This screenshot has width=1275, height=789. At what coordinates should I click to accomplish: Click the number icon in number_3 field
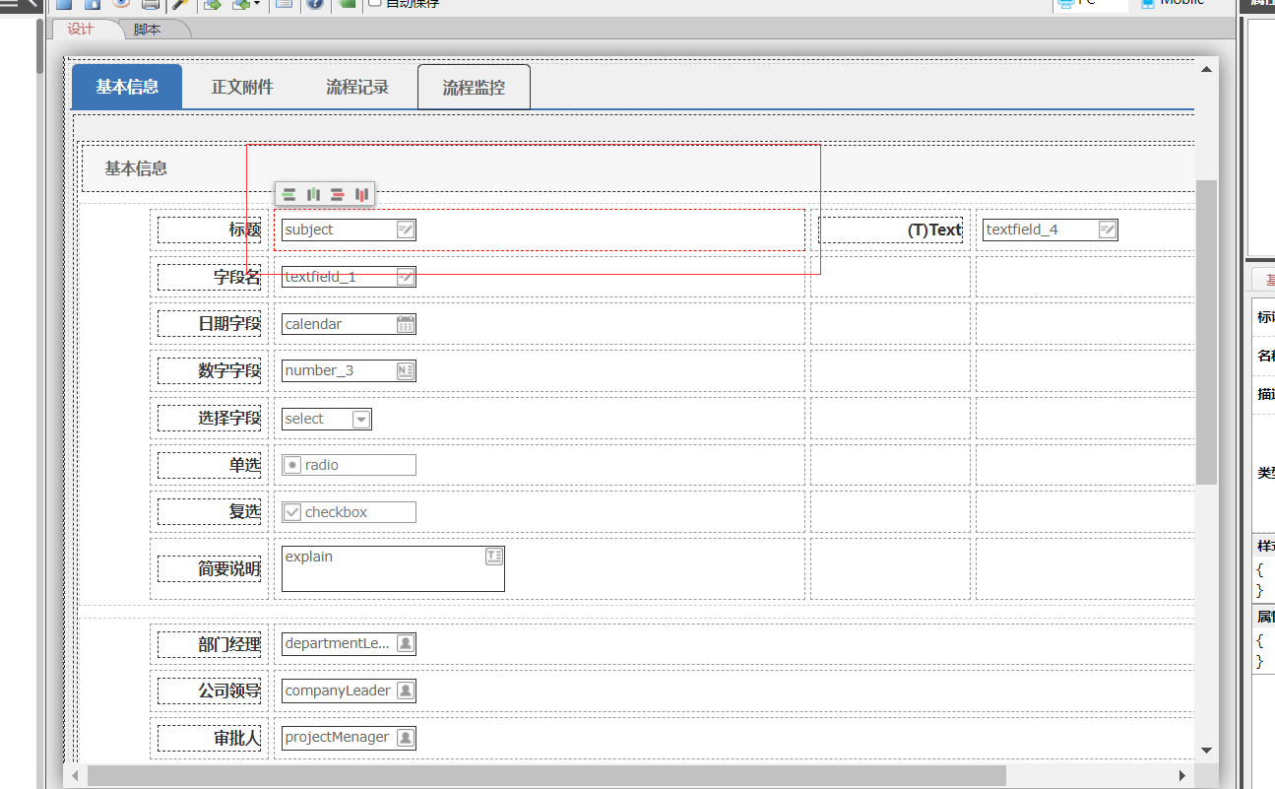tap(406, 370)
